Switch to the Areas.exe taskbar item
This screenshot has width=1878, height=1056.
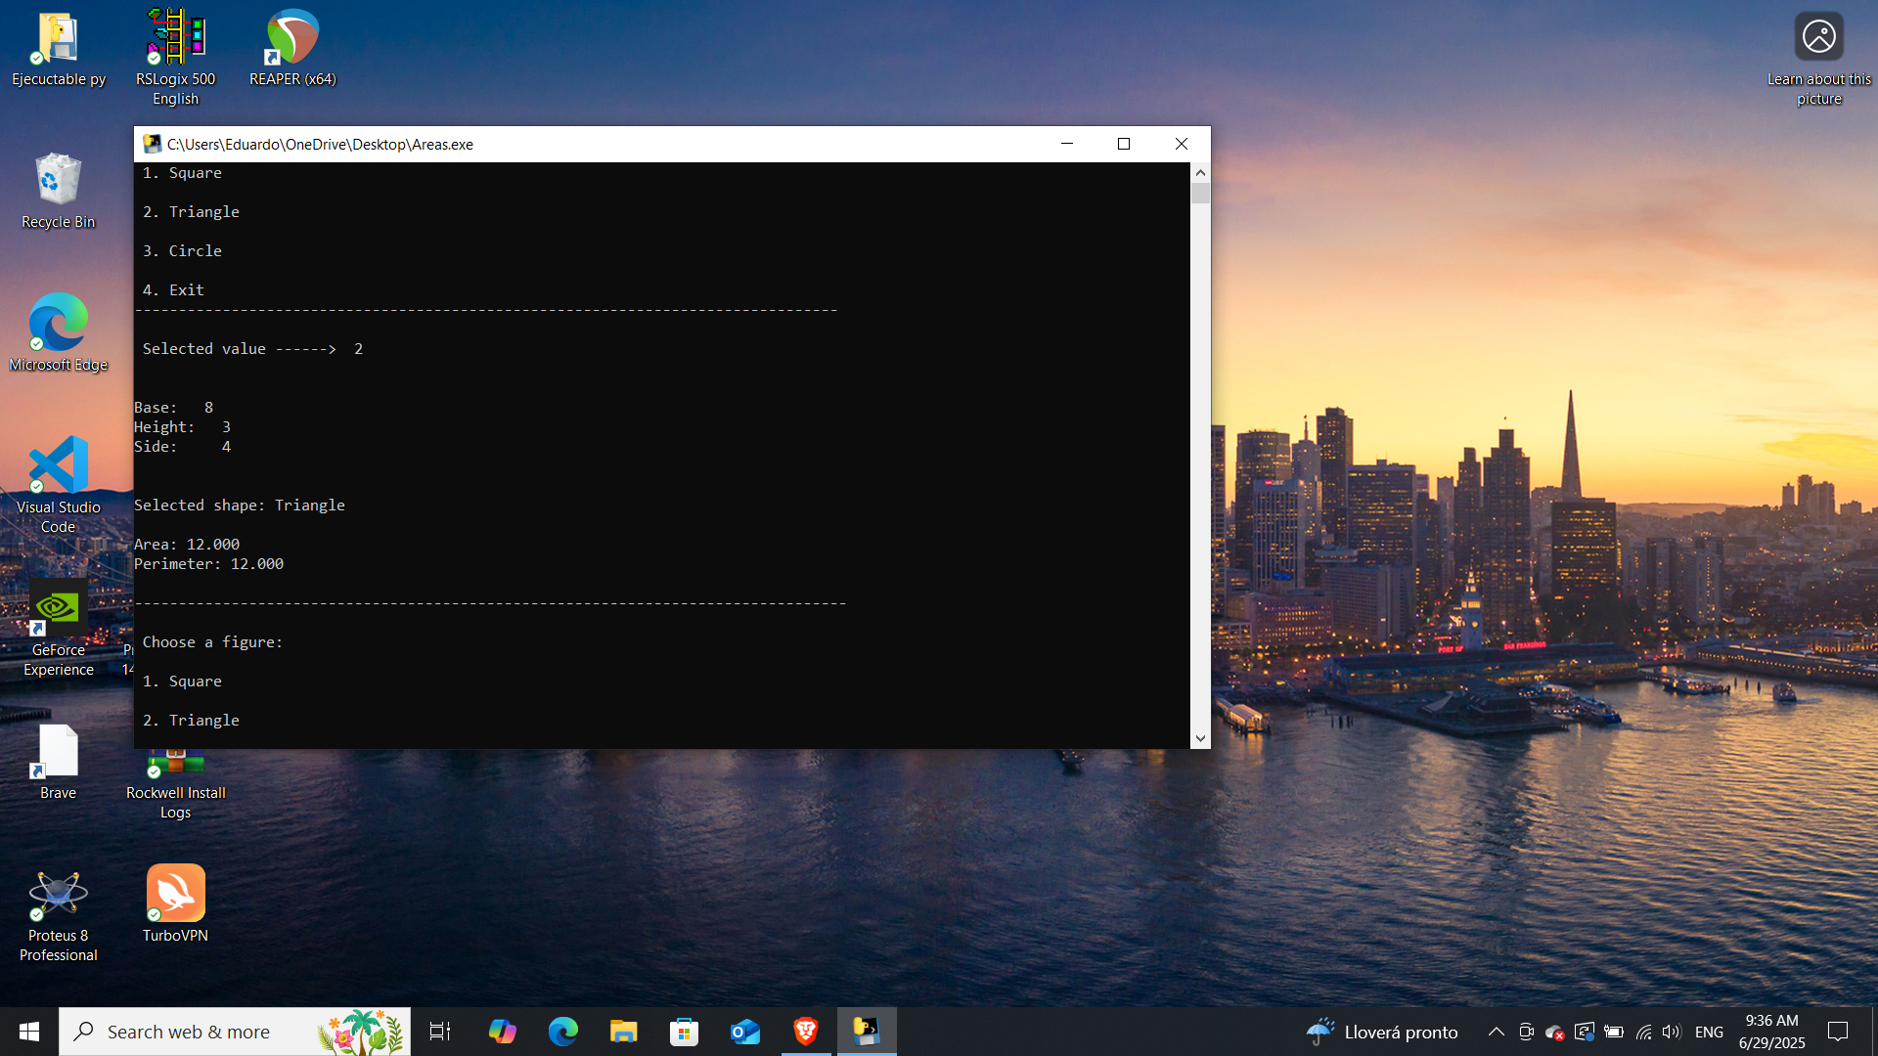[866, 1032]
